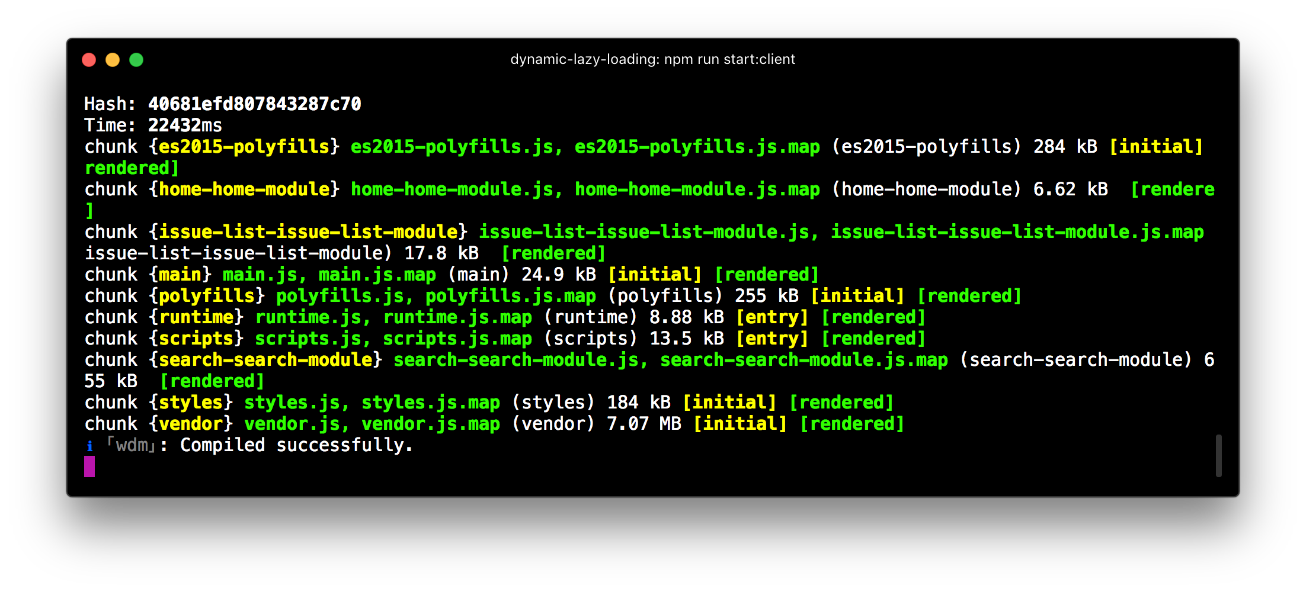This screenshot has height=592, width=1306.
Task: Click the yellow minimize window button
Action: [x=113, y=60]
